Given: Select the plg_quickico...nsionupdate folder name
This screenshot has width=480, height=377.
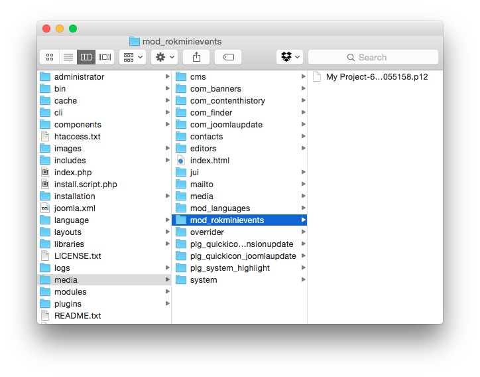Looking at the screenshot, I should [241, 244].
